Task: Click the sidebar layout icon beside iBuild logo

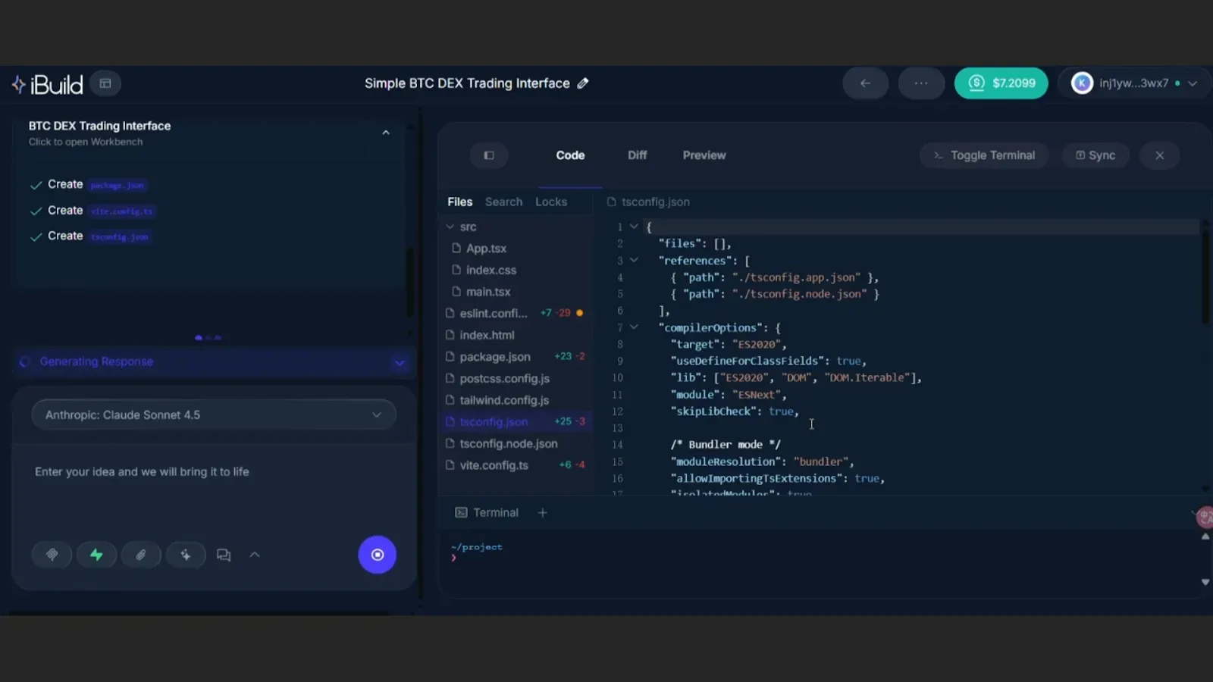Action: [105, 83]
